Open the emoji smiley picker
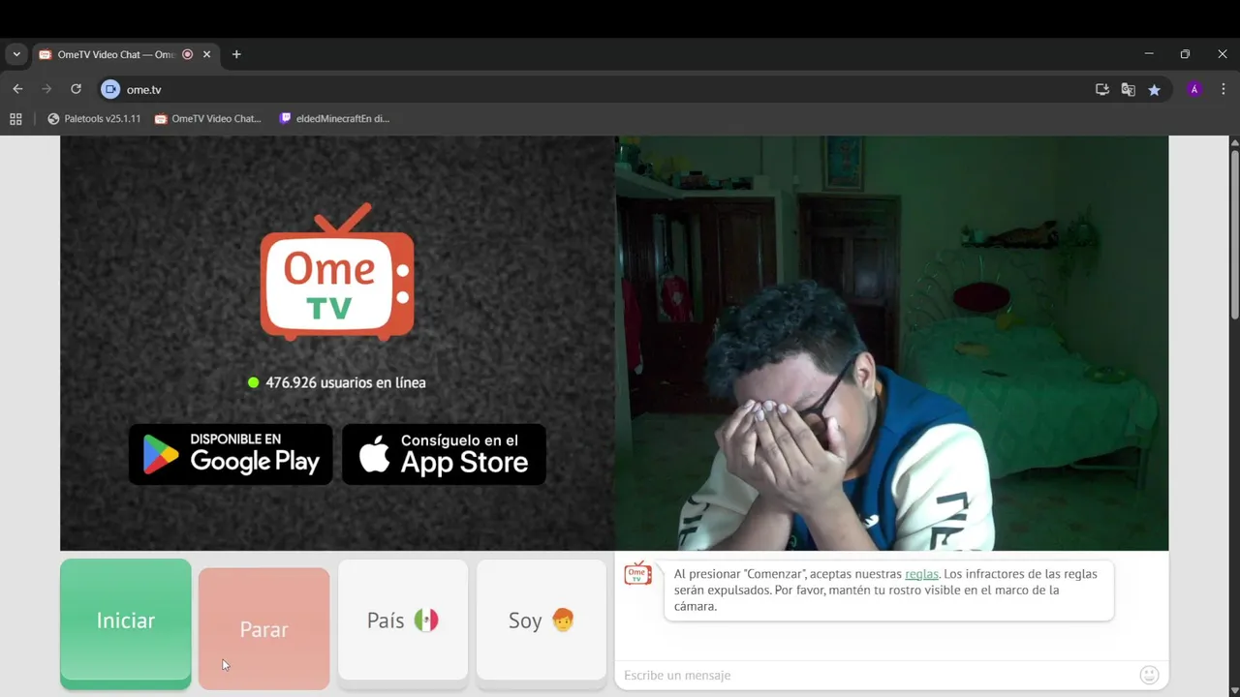1240x697 pixels. [x=1150, y=675]
